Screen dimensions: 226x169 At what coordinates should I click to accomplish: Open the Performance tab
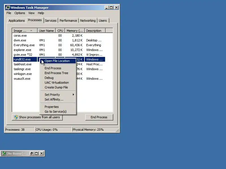click(68, 21)
